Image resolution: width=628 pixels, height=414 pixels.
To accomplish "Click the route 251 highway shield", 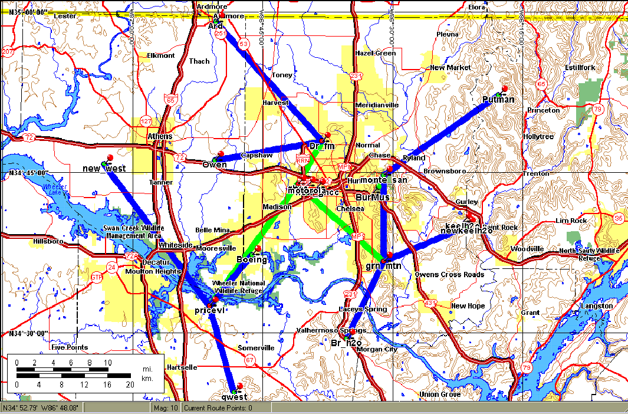I will tap(221, 34).
